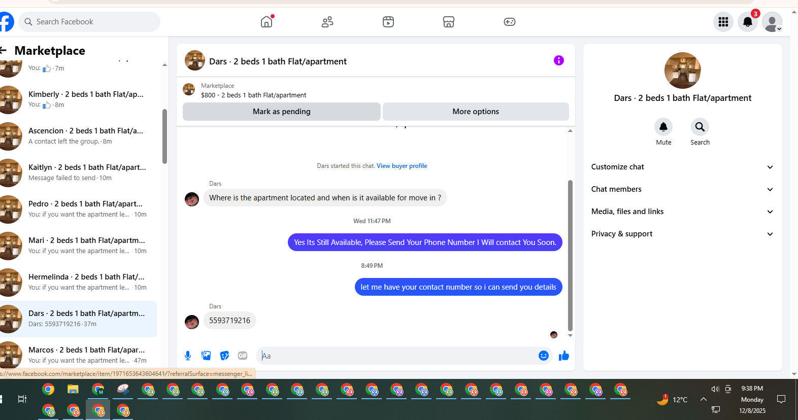
Task: Click the listing thumbnail in the right panel
Action: click(x=683, y=71)
